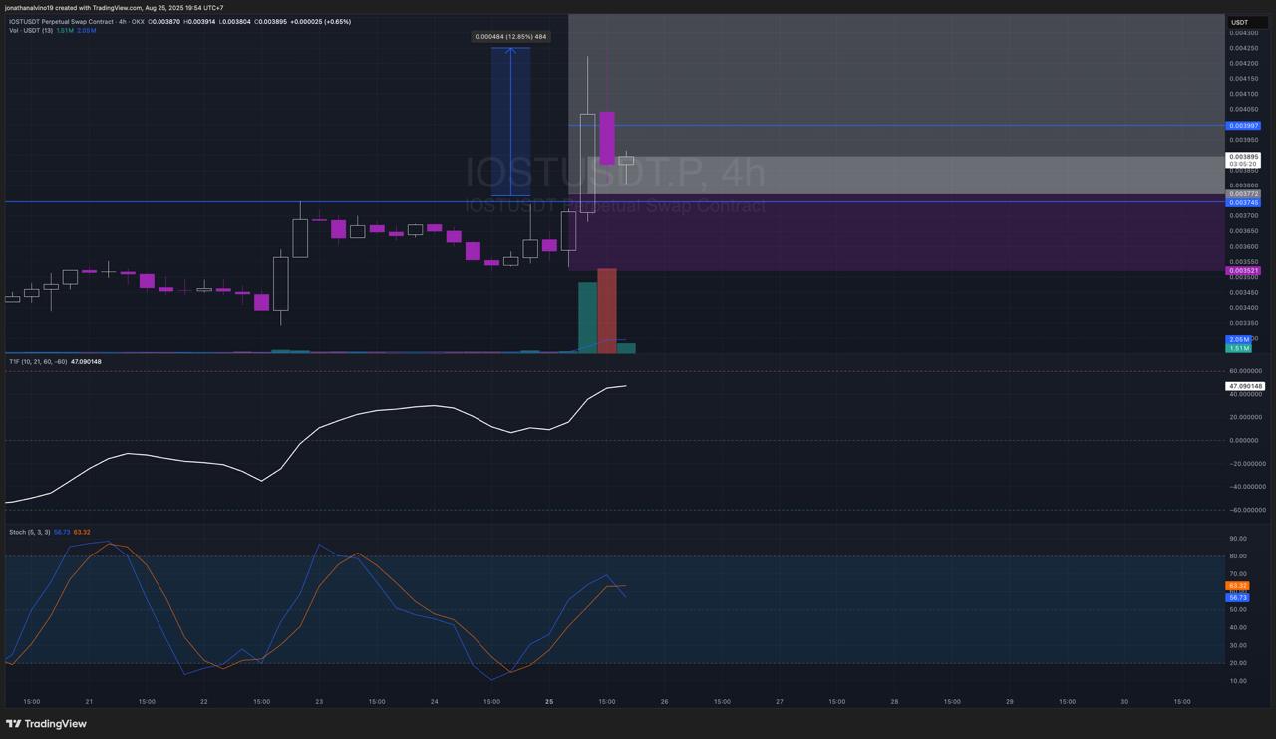Click the date label 25 on time axis
The height and width of the screenshot is (739, 1276).
[x=549, y=701]
